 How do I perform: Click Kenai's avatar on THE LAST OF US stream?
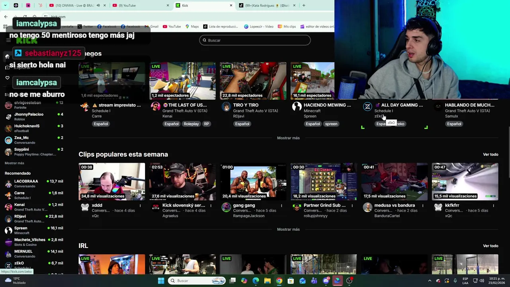pos(155,106)
